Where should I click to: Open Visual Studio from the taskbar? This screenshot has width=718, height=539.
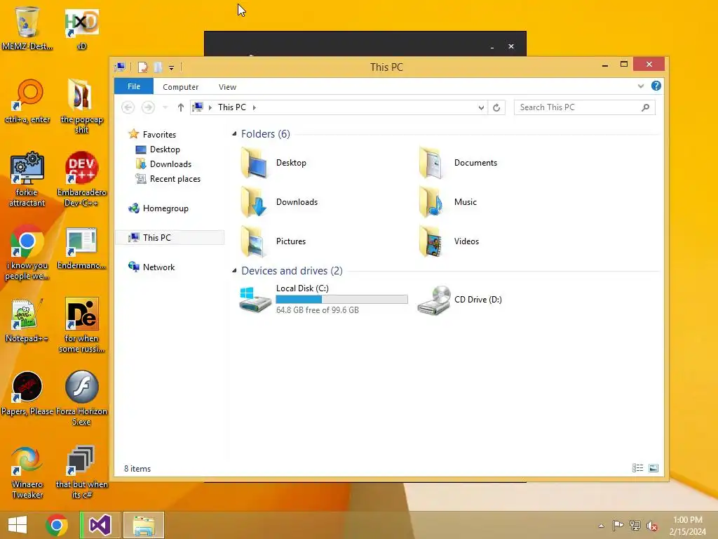tap(100, 525)
